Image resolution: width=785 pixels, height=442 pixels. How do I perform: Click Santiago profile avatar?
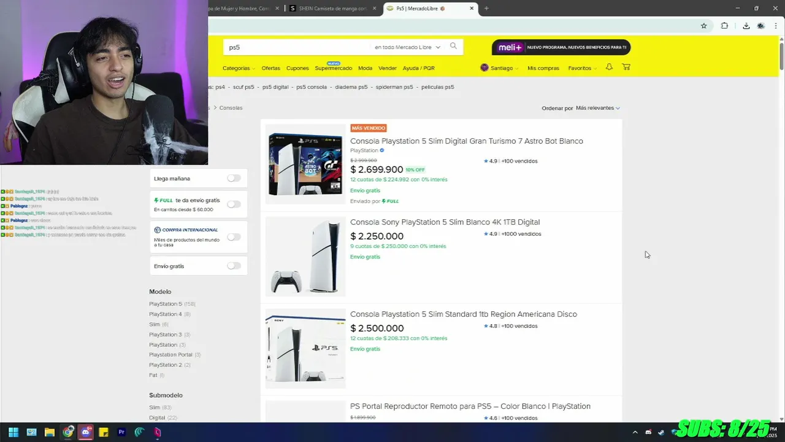tap(484, 68)
